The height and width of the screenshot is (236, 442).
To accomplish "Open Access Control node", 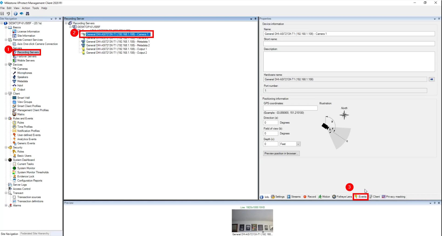I will (x=22, y=189).
